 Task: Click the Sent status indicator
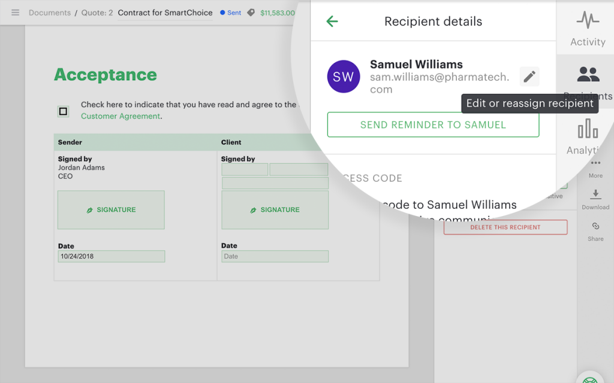231,13
